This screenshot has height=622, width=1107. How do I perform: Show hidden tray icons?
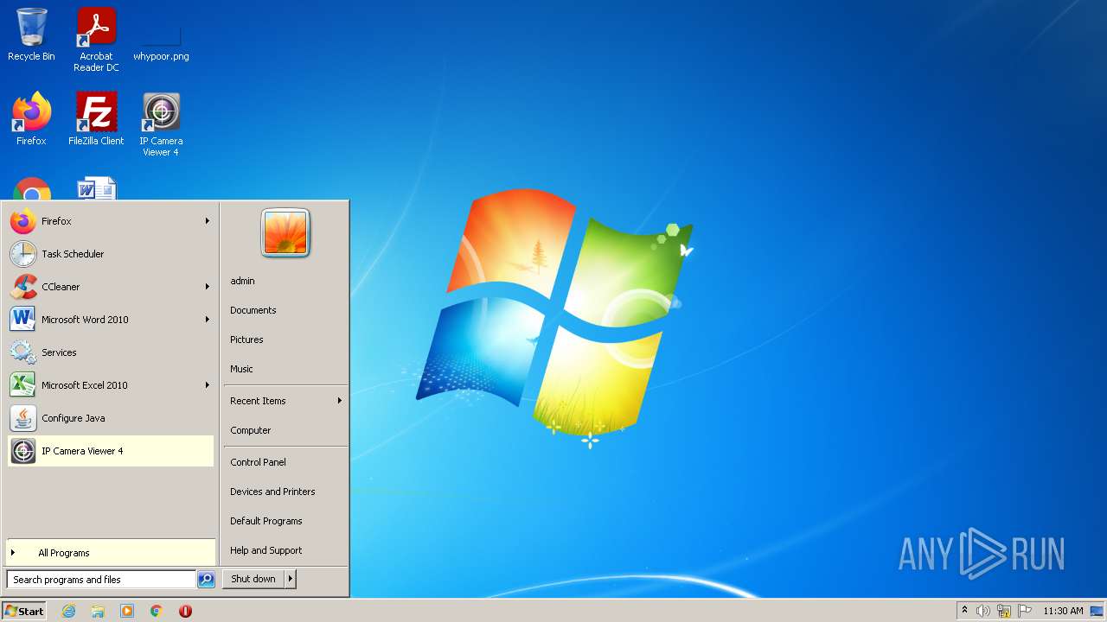[965, 611]
